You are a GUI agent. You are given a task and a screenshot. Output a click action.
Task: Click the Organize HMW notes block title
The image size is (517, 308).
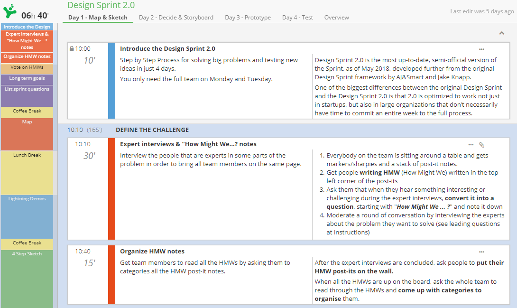coord(152,252)
